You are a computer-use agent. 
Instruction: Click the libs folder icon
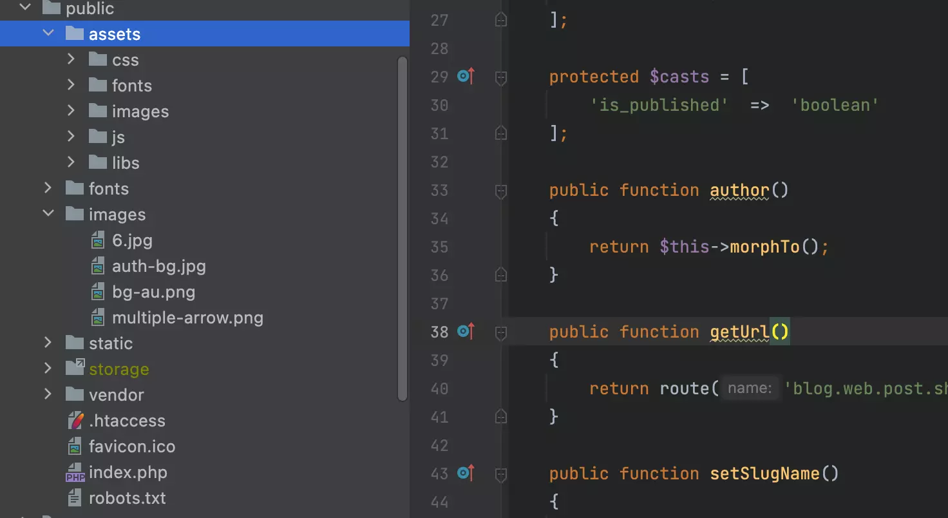click(x=98, y=162)
